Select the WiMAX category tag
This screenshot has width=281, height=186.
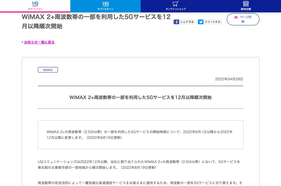click(48, 70)
